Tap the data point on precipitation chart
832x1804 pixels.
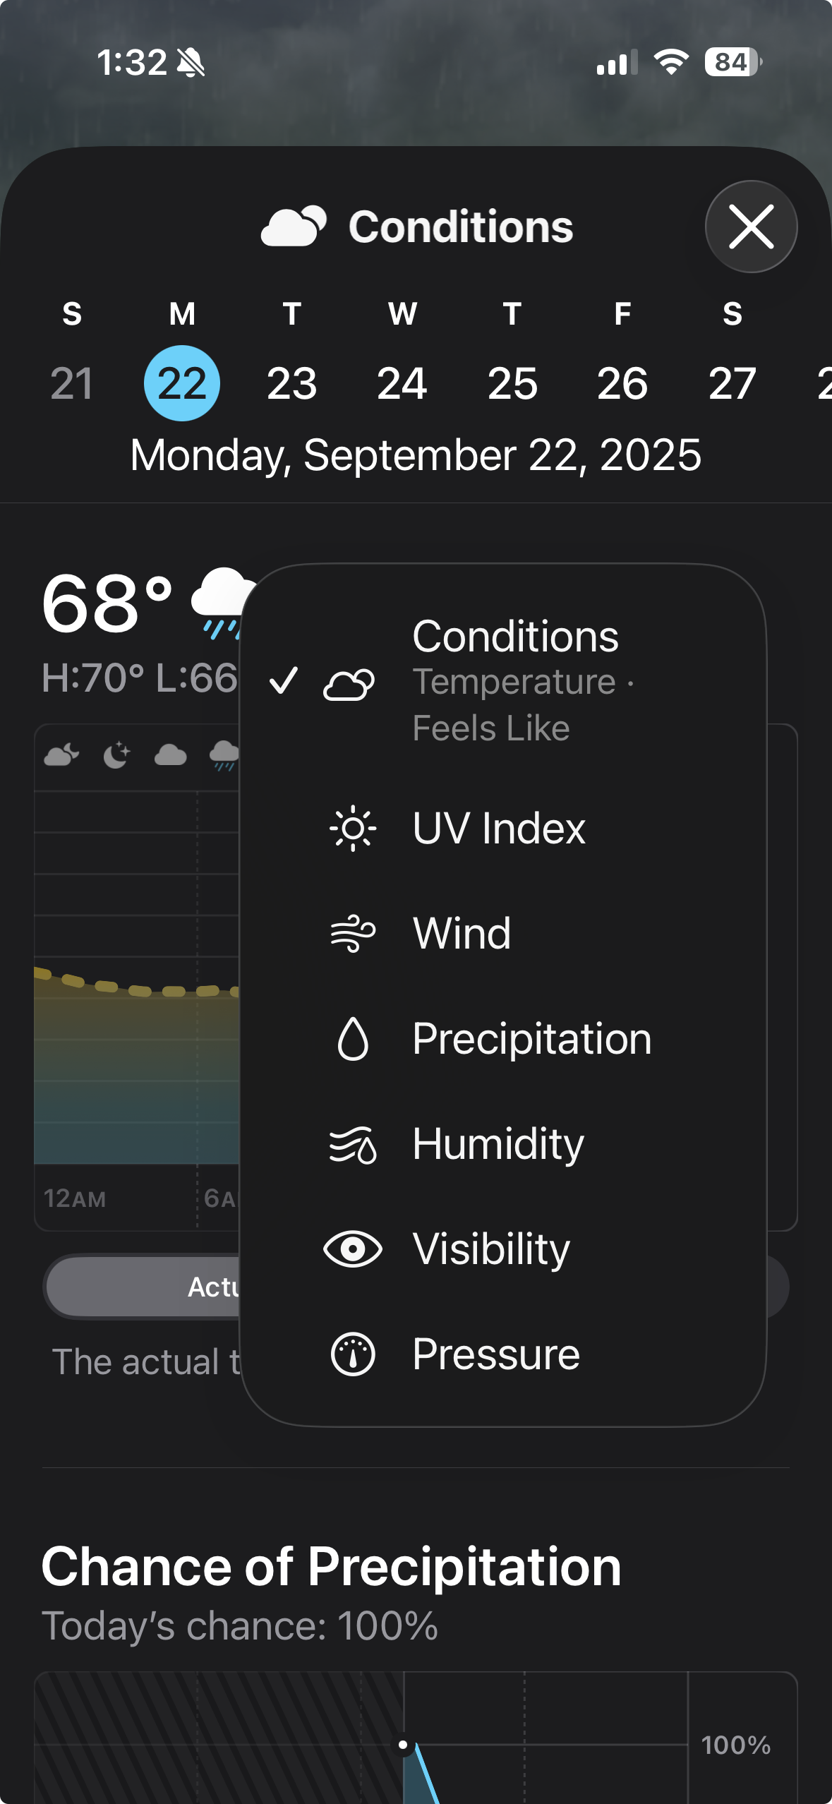point(403,1745)
